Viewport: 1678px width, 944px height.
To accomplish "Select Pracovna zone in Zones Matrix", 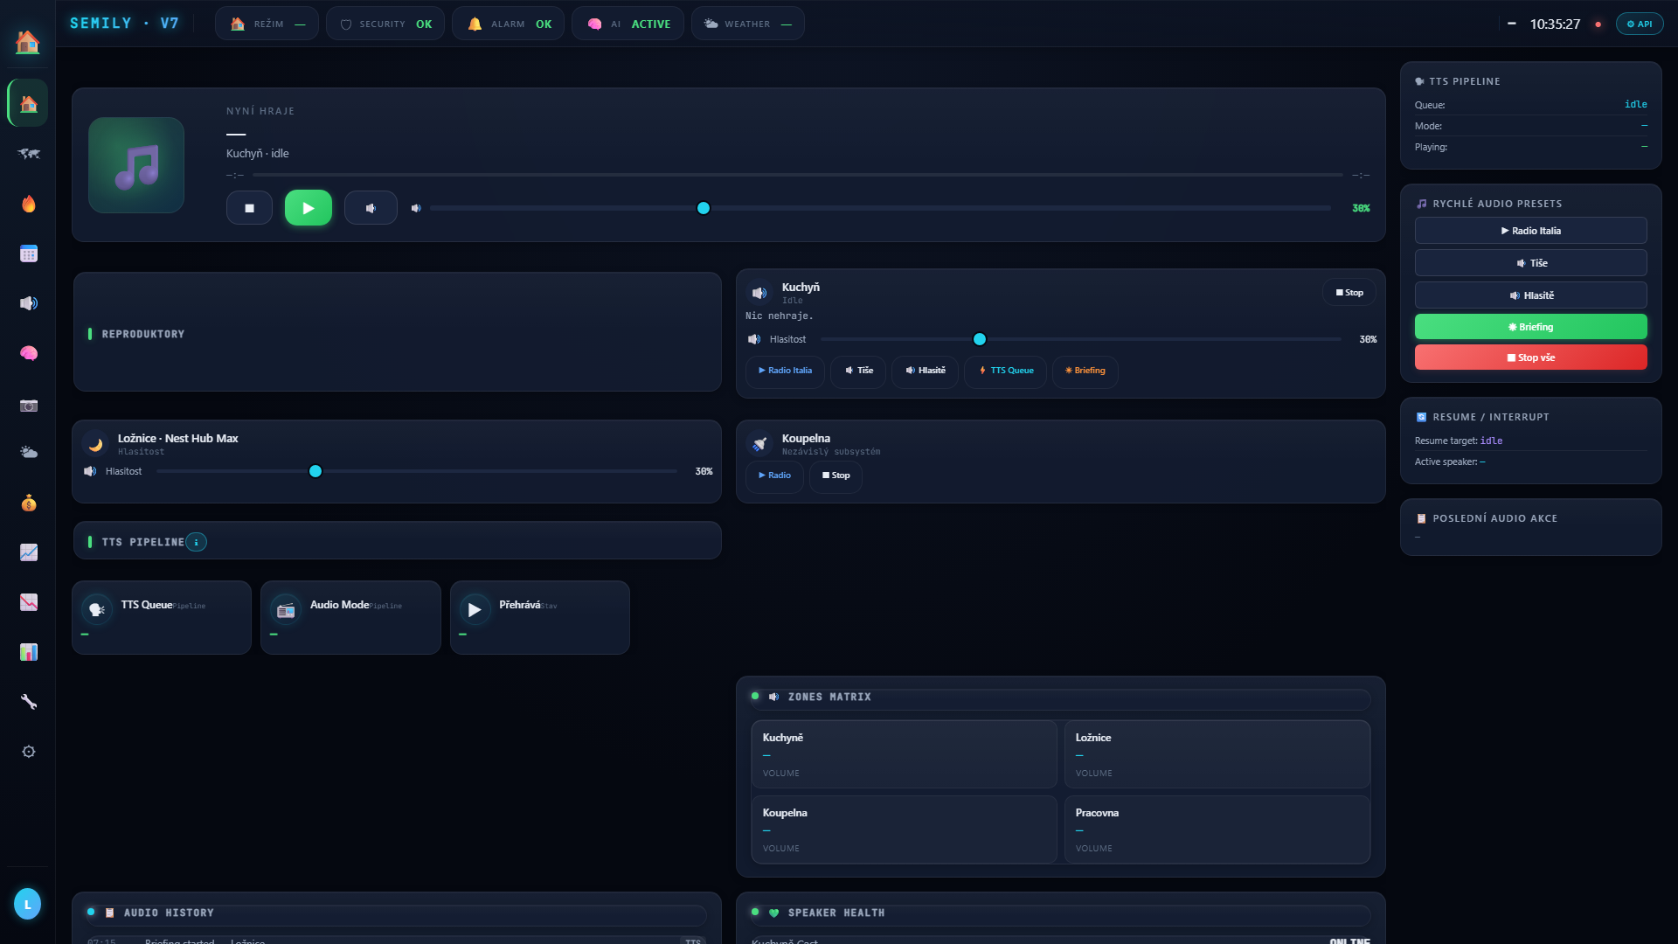I will (x=1217, y=829).
